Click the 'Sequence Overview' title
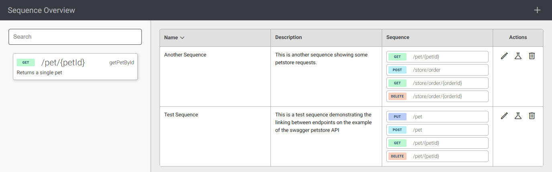Screen dimensions: 552x172 point(41,10)
